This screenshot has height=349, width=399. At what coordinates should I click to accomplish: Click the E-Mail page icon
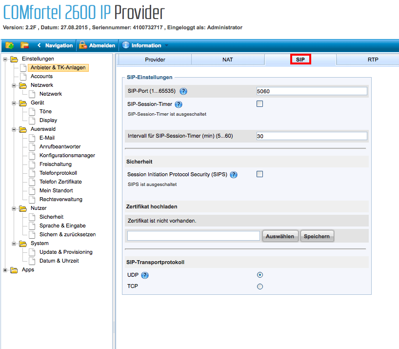pyautogui.click(x=32, y=138)
